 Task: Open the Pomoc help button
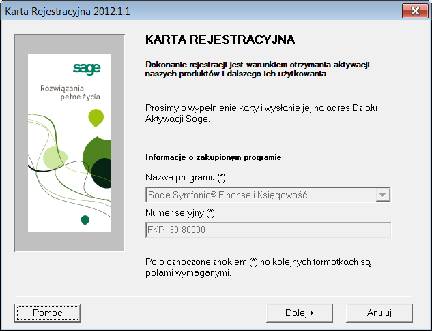48,313
